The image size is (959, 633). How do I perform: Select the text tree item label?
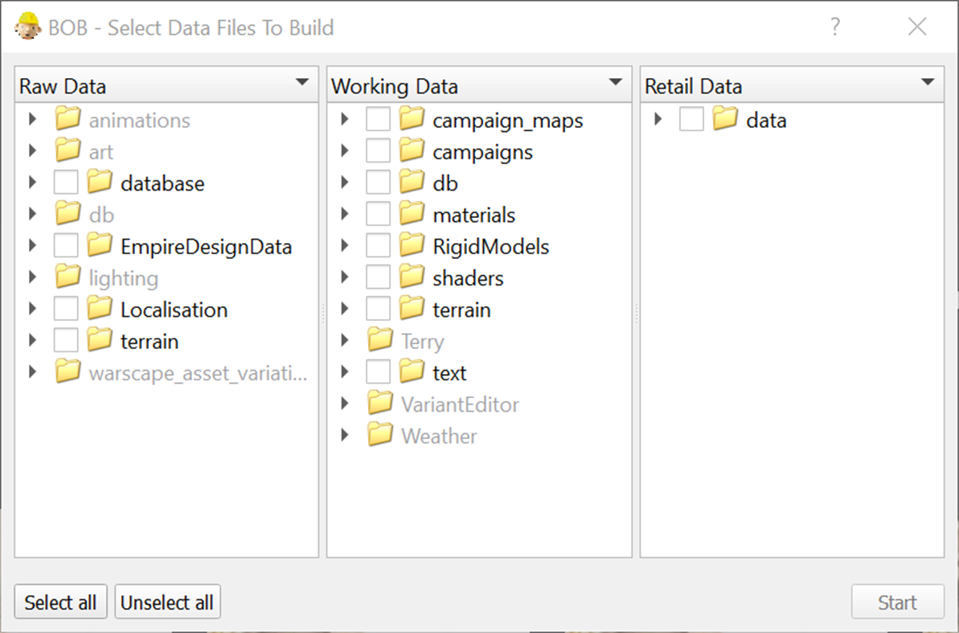tap(449, 373)
